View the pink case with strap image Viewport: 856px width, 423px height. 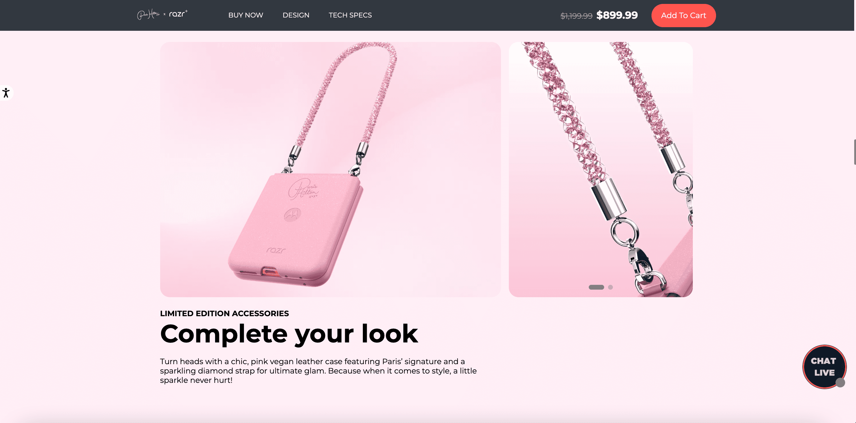click(330, 170)
